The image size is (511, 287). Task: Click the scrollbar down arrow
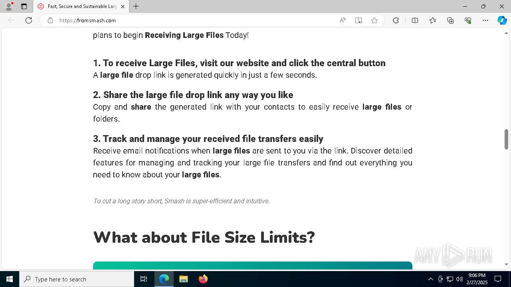(x=506, y=264)
